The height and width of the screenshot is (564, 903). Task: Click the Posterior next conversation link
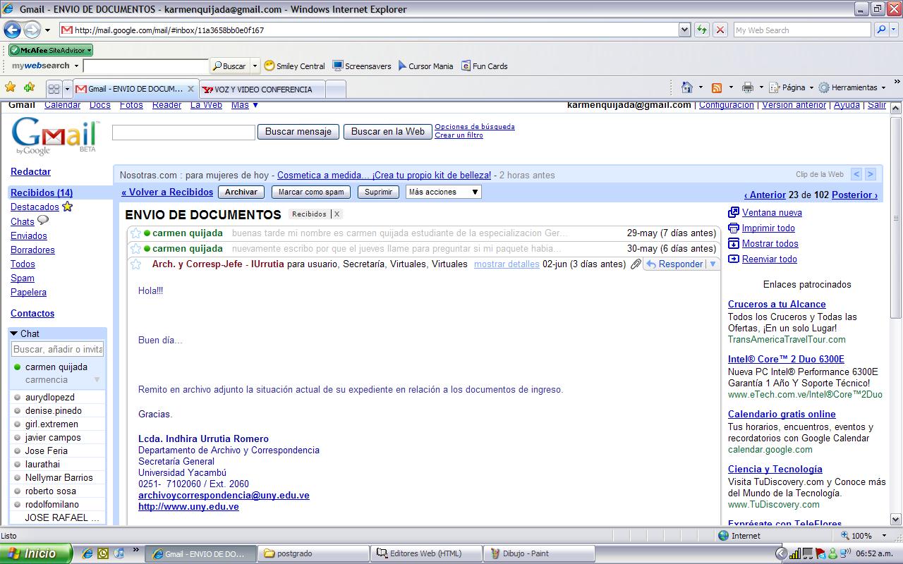[x=854, y=195]
